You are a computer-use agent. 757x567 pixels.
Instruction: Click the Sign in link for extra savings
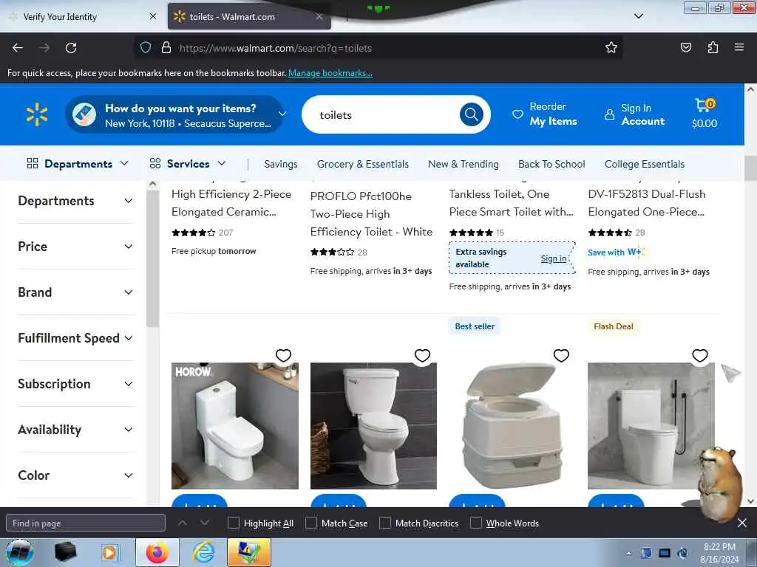click(553, 259)
